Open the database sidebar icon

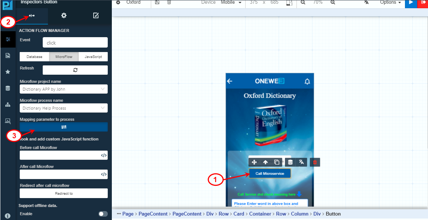(8, 88)
